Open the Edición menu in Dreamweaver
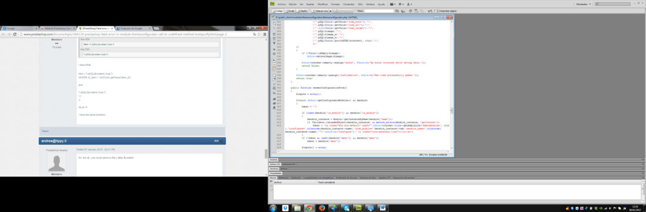This screenshot has width=646, height=212. [x=292, y=4]
